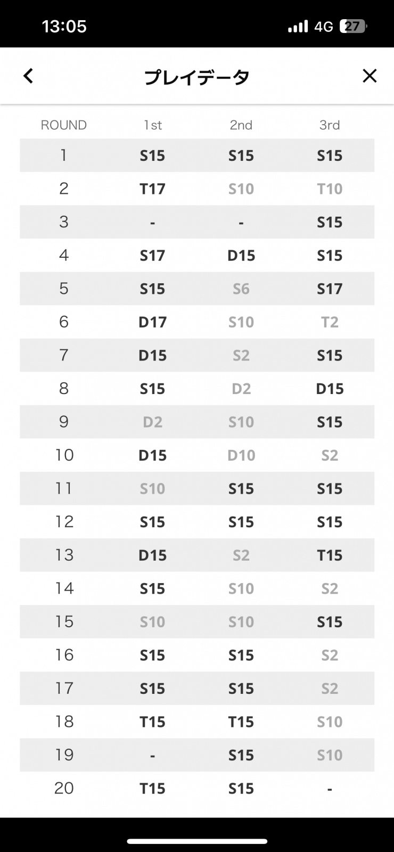The width and height of the screenshot is (394, 852).
Task: Tap the S6 score in round 5
Action: [241, 289]
